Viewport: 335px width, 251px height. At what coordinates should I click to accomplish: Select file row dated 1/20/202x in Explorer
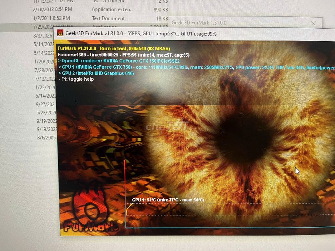pyautogui.click(x=44, y=62)
